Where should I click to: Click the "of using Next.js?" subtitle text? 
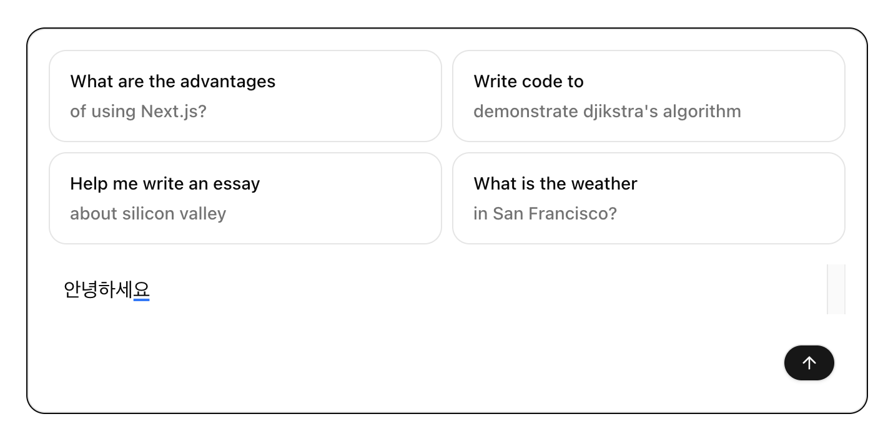tap(138, 112)
